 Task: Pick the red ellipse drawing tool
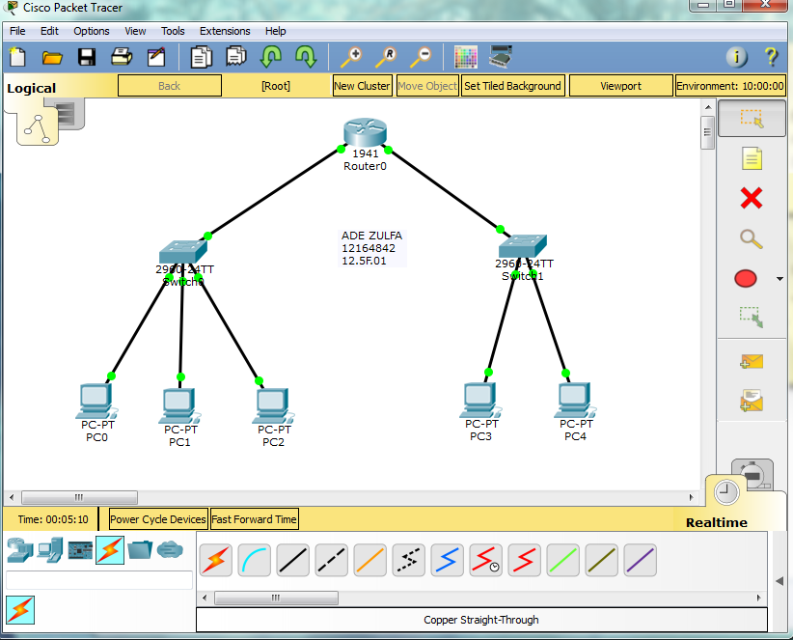[746, 278]
